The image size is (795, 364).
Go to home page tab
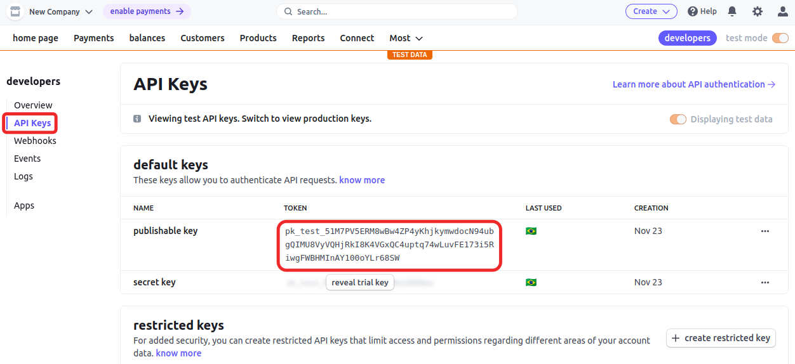click(36, 38)
